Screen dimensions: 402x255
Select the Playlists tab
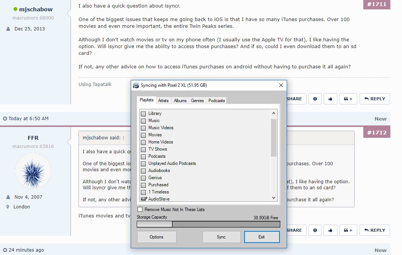click(147, 100)
